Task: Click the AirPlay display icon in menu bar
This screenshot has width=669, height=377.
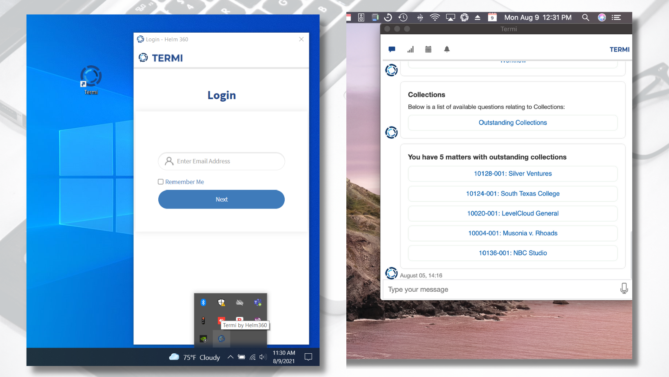Action: click(x=450, y=18)
